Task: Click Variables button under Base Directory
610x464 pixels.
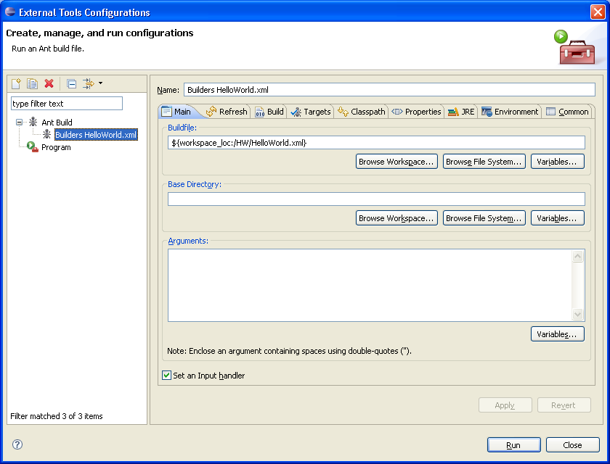Action: tap(557, 218)
